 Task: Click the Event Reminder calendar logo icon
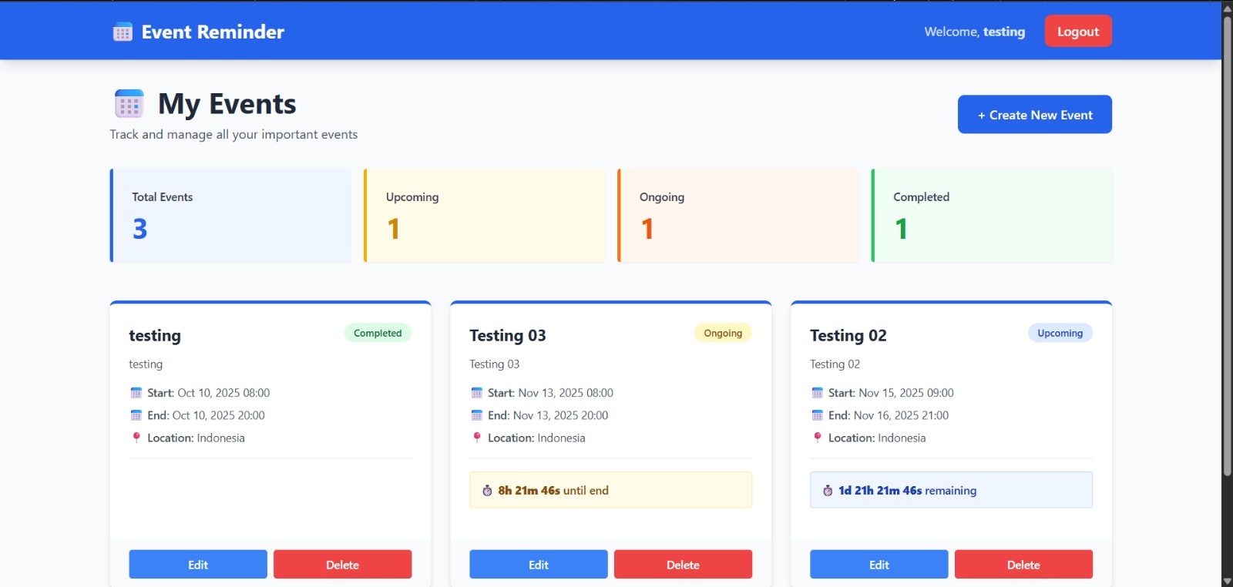coord(123,32)
